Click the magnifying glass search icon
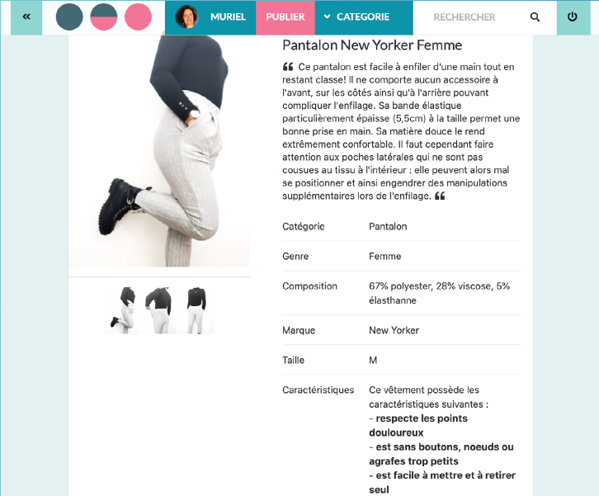 point(535,17)
